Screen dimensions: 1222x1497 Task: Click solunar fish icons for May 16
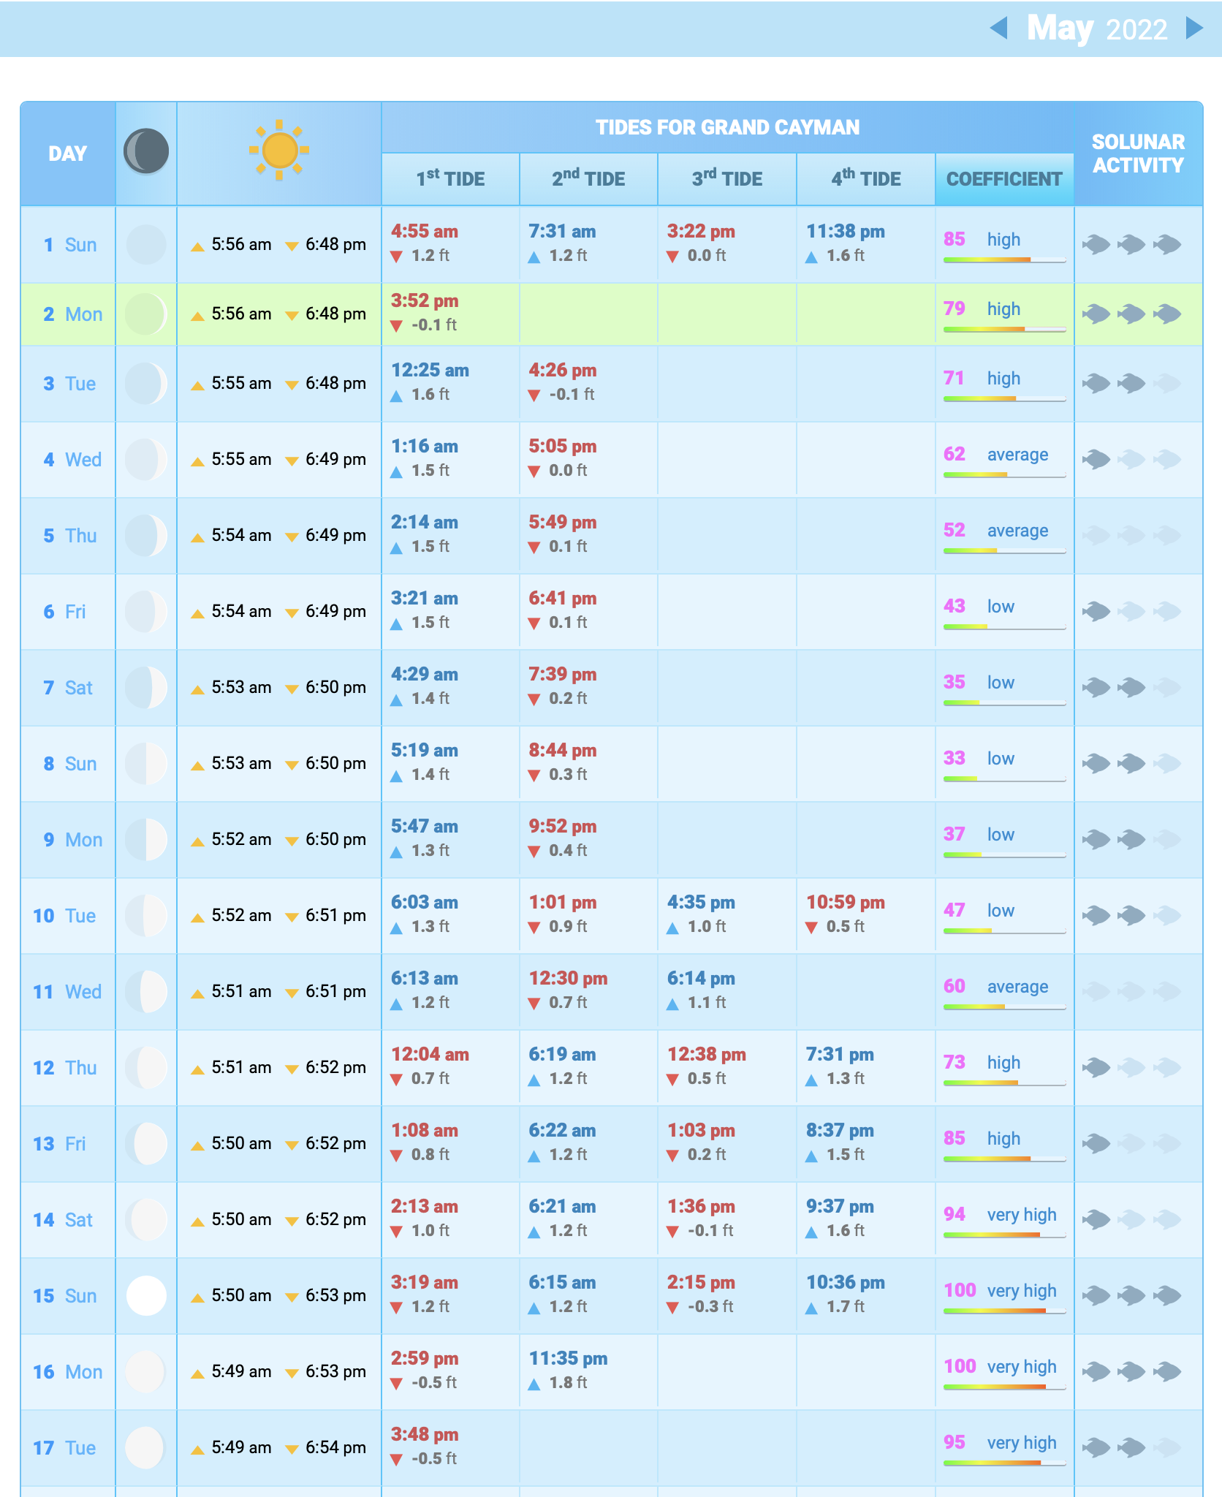tap(1131, 1371)
